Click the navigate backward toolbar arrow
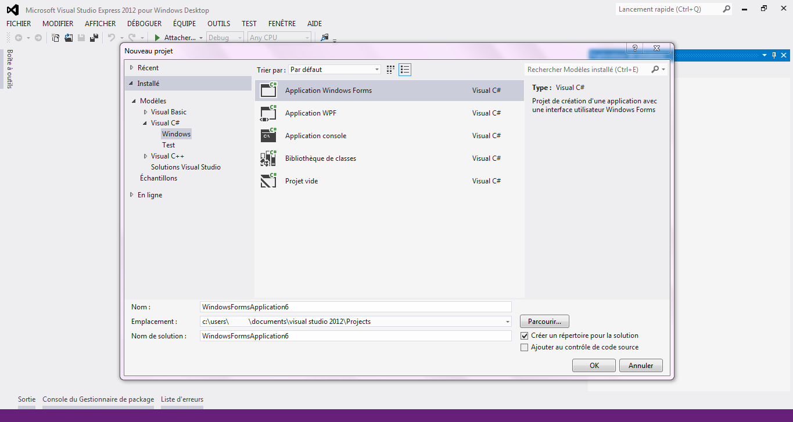 [x=19, y=38]
